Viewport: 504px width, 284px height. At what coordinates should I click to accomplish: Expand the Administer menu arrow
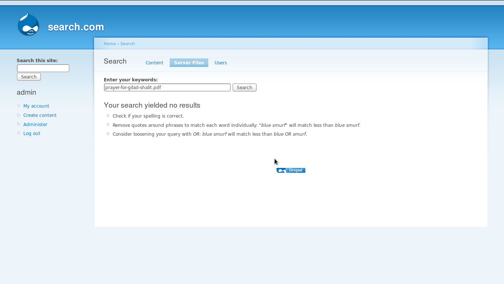coord(19,124)
